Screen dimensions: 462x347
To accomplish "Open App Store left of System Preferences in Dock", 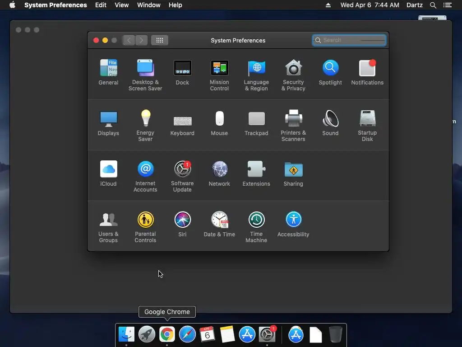I will click(247, 334).
